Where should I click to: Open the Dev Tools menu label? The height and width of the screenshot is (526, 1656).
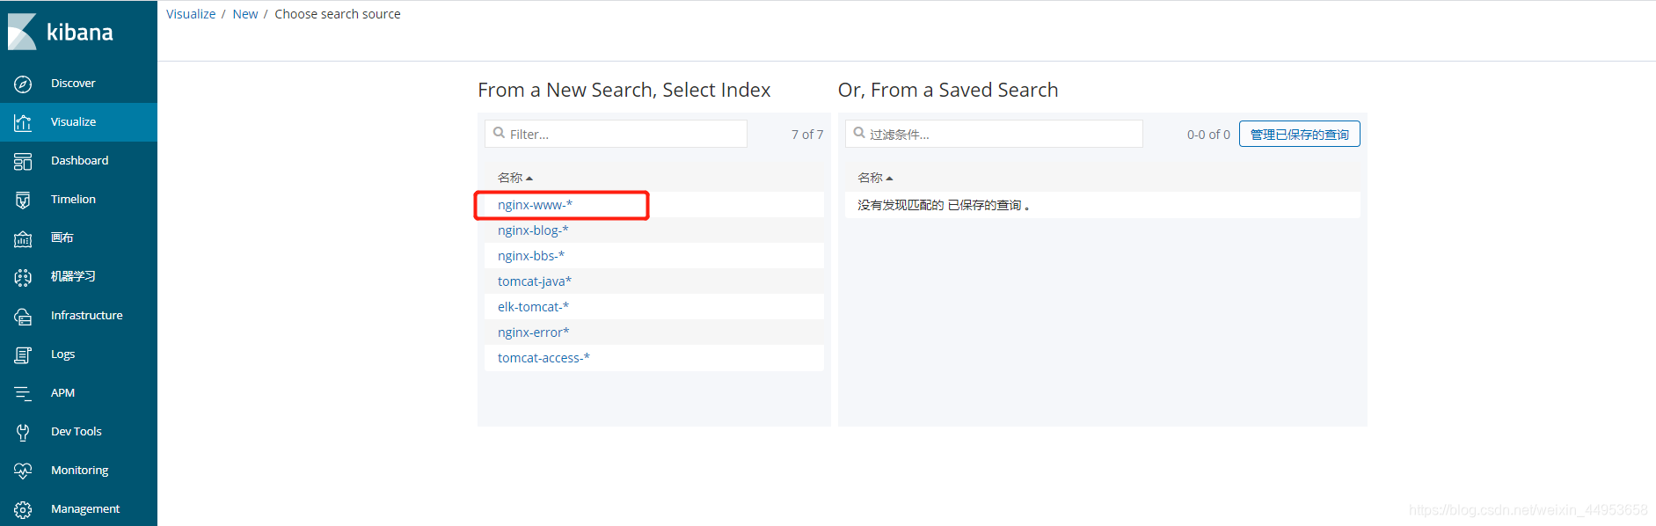[77, 432]
